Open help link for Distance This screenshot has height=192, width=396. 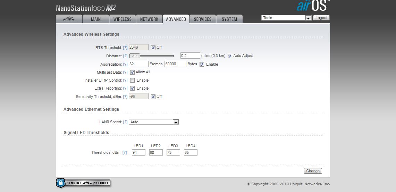[125, 56]
